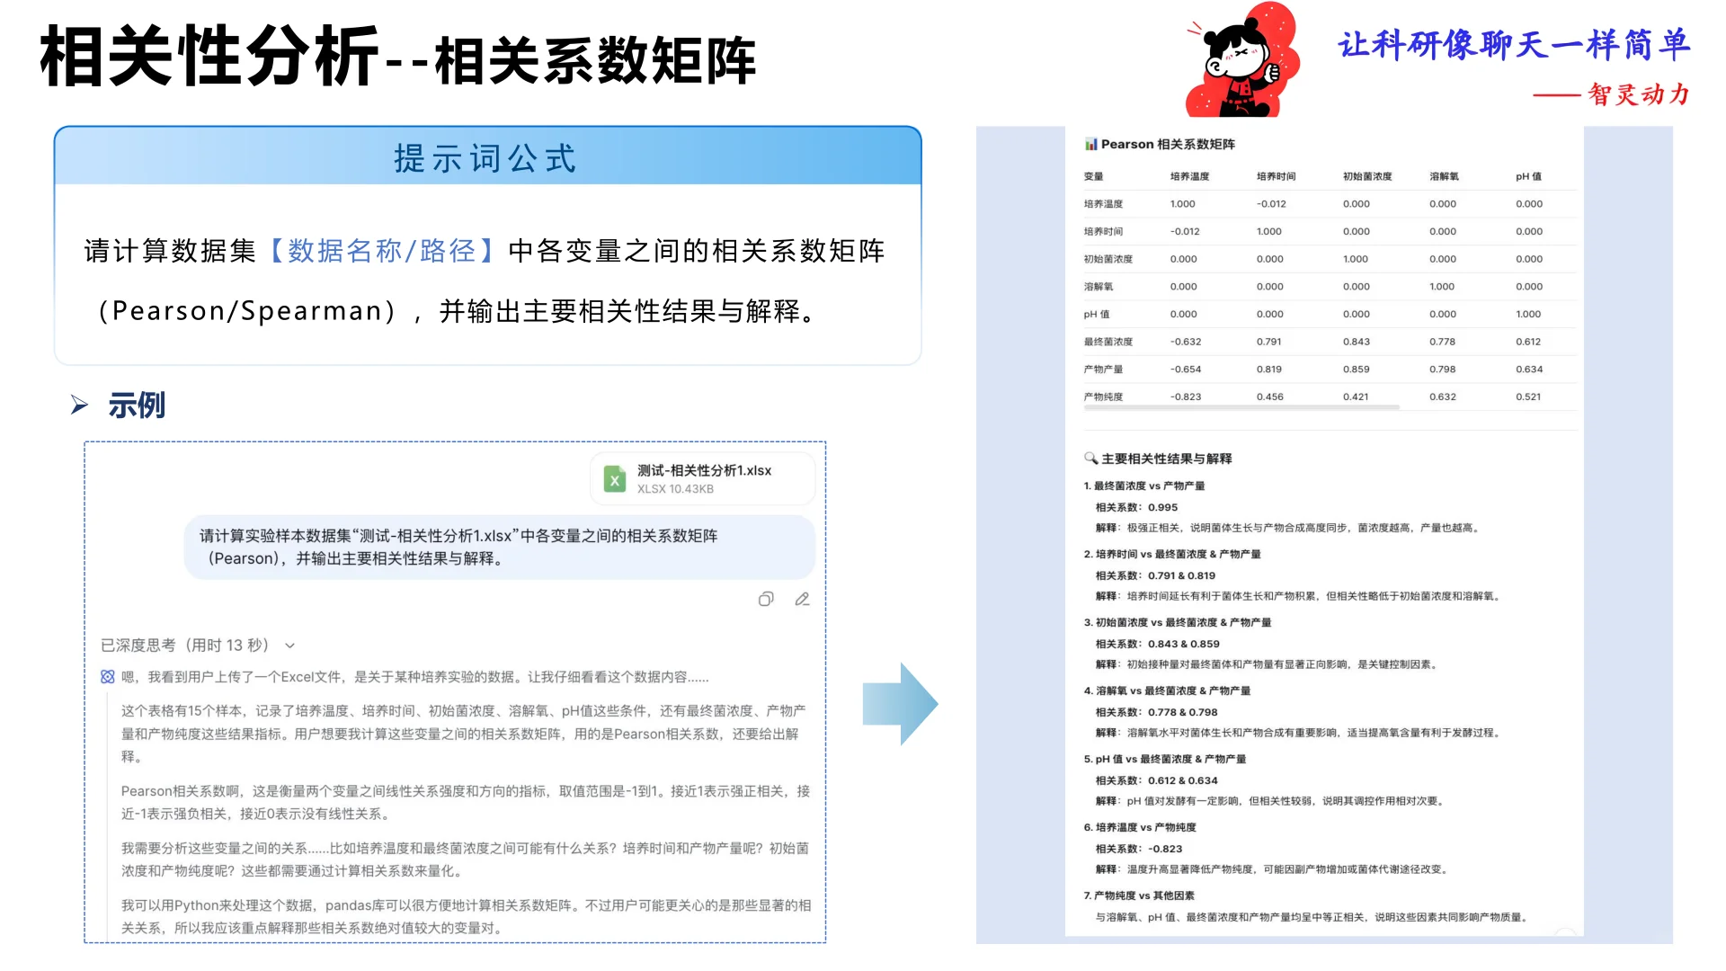This screenshot has height=971, width=1726.
Task: Click the 已深度思考（用时 13 秒）label
Action: click(x=184, y=646)
